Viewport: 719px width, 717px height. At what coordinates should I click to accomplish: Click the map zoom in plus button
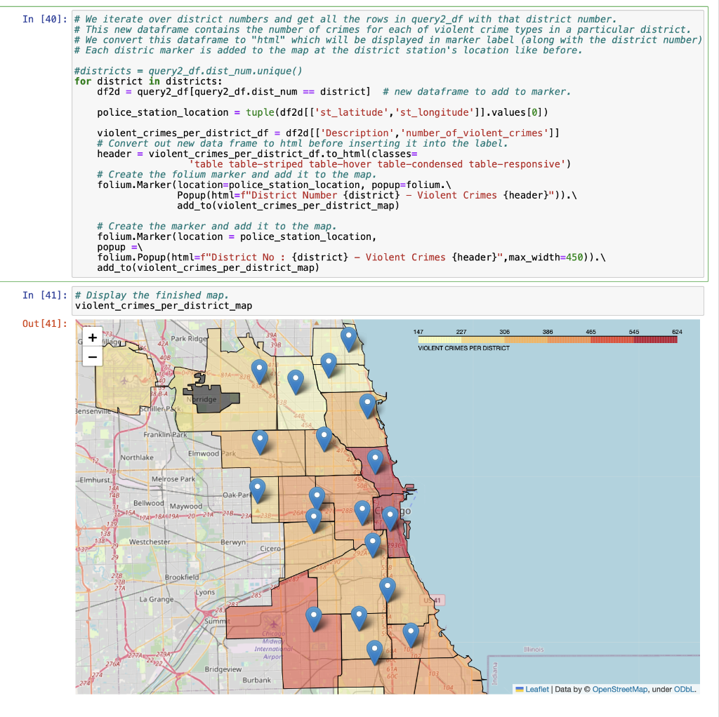(92, 337)
